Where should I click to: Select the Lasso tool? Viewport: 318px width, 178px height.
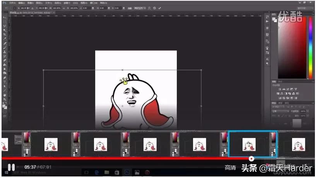pos(5,26)
